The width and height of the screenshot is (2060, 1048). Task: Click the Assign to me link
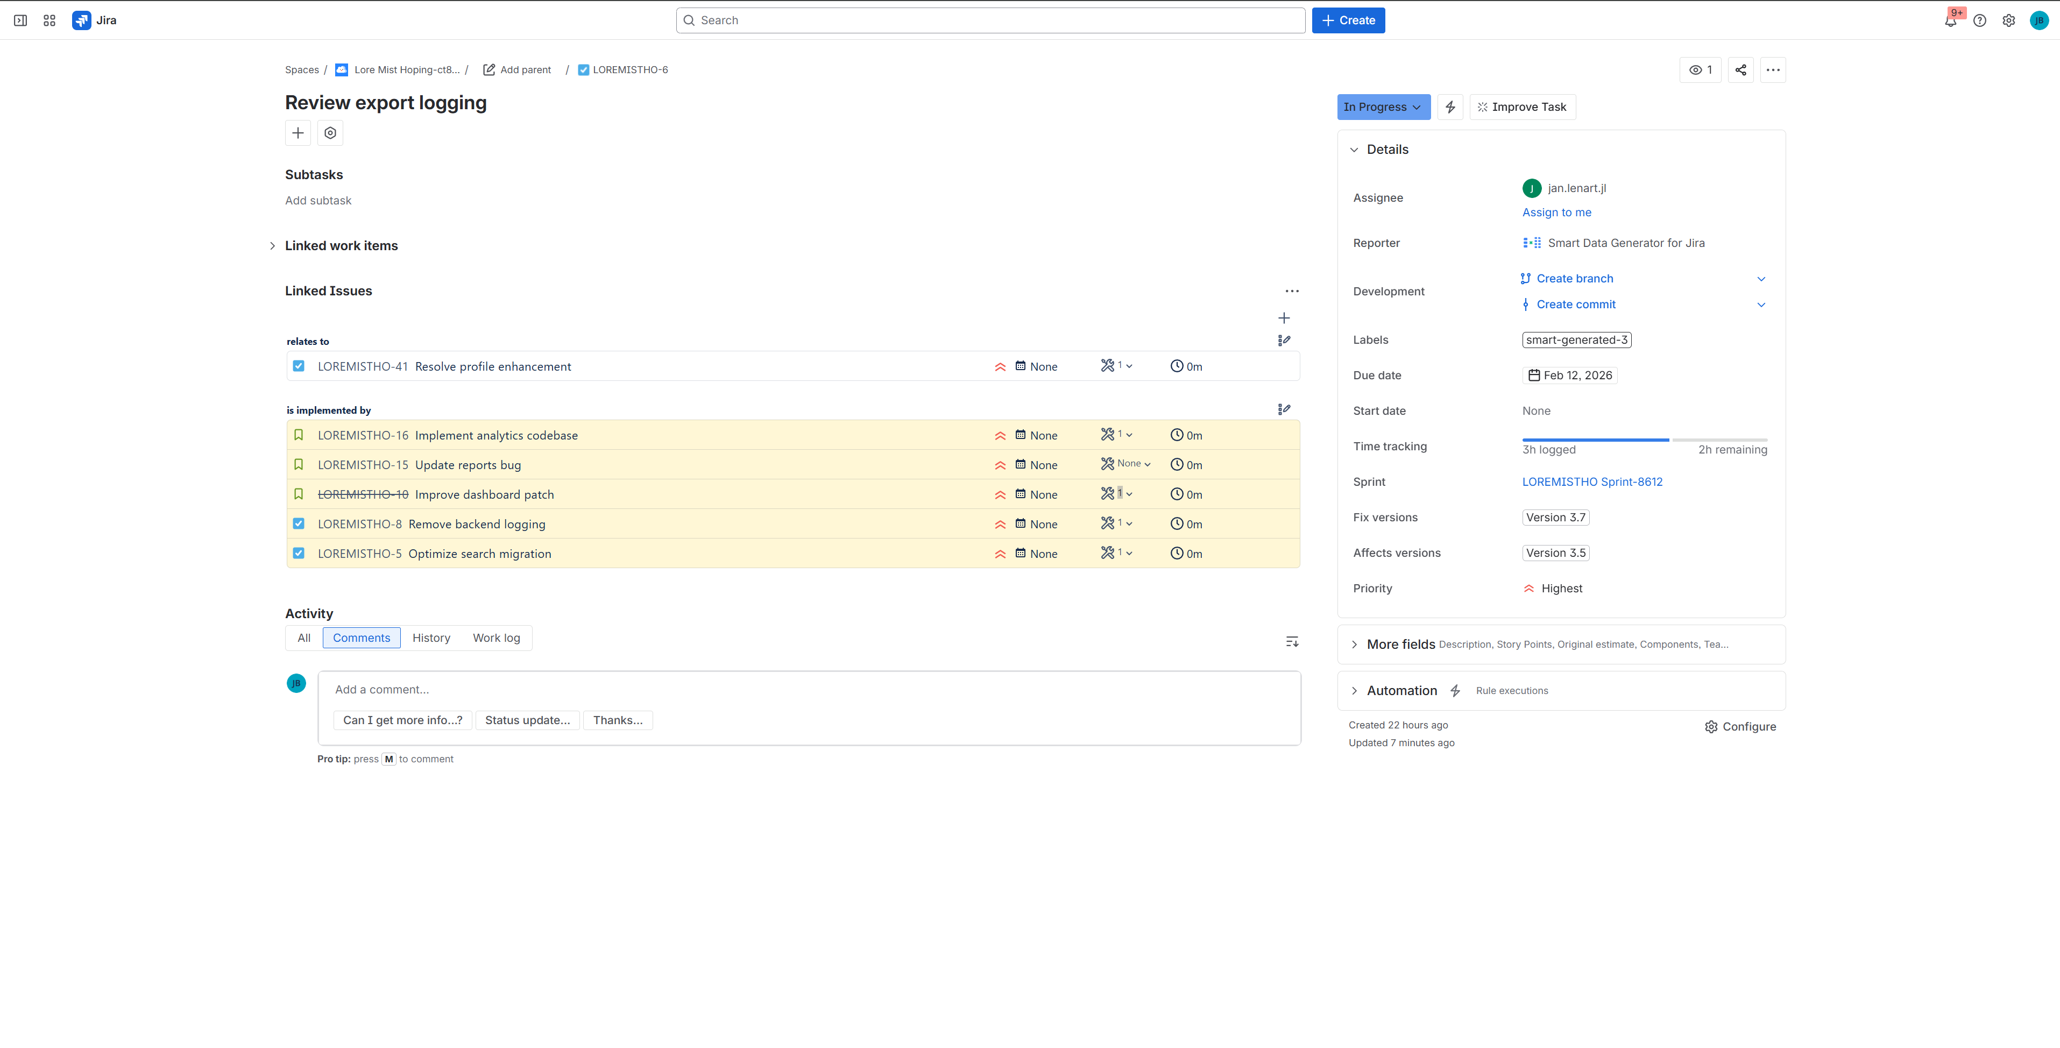click(x=1556, y=212)
